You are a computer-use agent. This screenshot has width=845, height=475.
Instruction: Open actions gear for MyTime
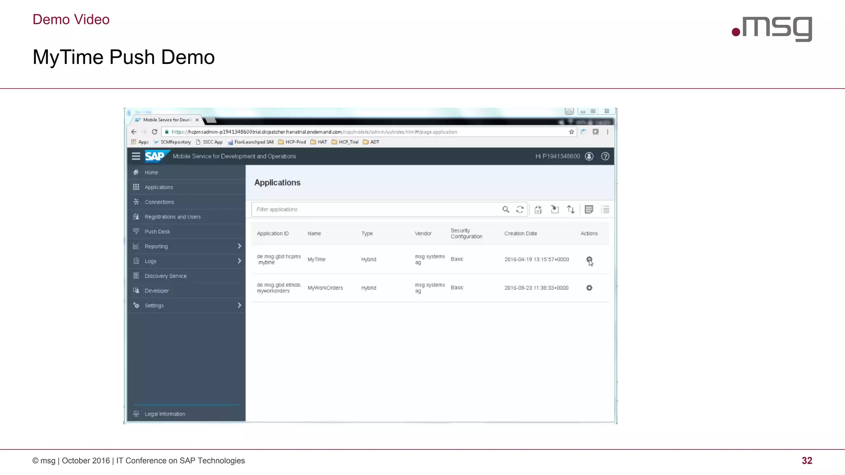click(589, 260)
